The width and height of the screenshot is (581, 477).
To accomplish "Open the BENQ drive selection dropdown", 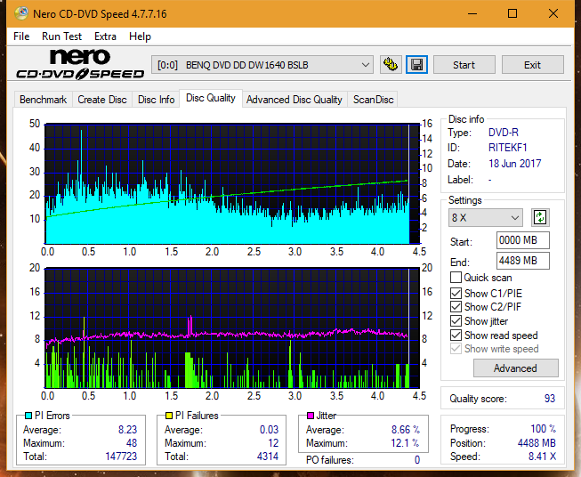I will click(x=262, y=65).
